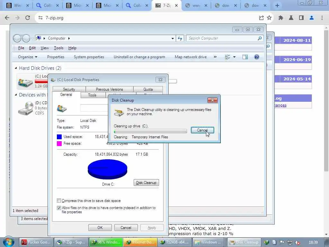Click the share page icon in browser
This screenshot has width=329, height=247.
point(261,18)
